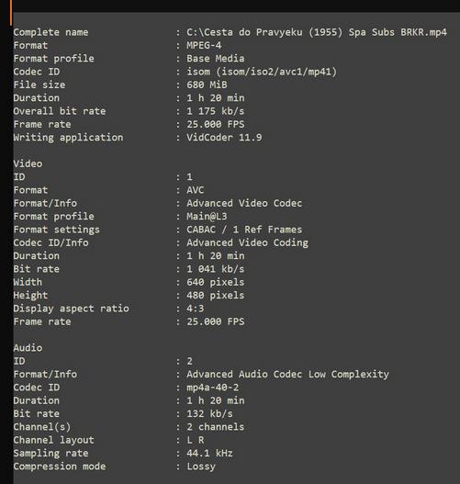This screenshot has width=460, height=484.
Task: Click the Audio section heading
Action: [x=28, y=348]
